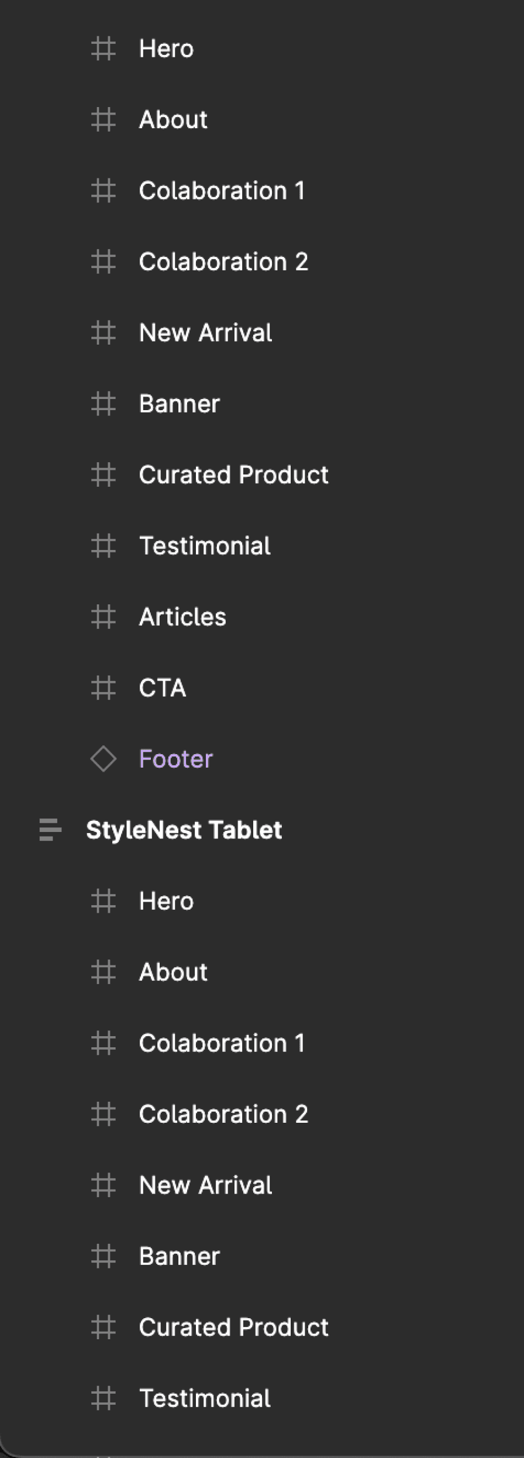
Task: Click the section icon beside StyleNest Tablet
Action: [50, 830]
